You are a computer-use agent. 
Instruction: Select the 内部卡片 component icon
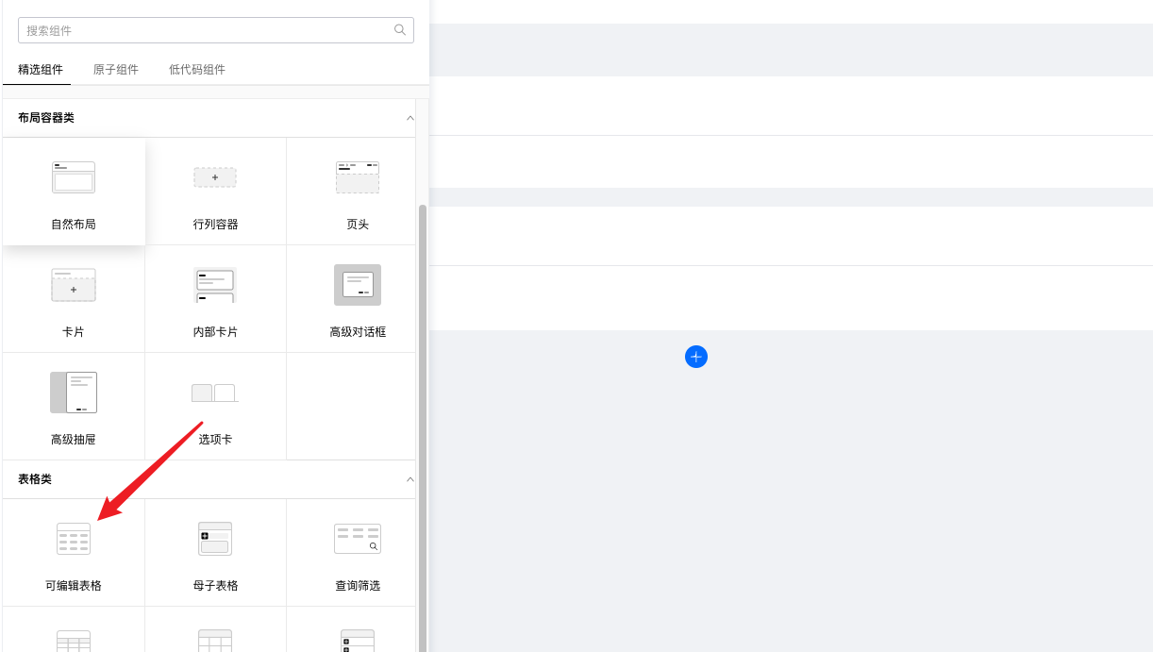(215, 285)
